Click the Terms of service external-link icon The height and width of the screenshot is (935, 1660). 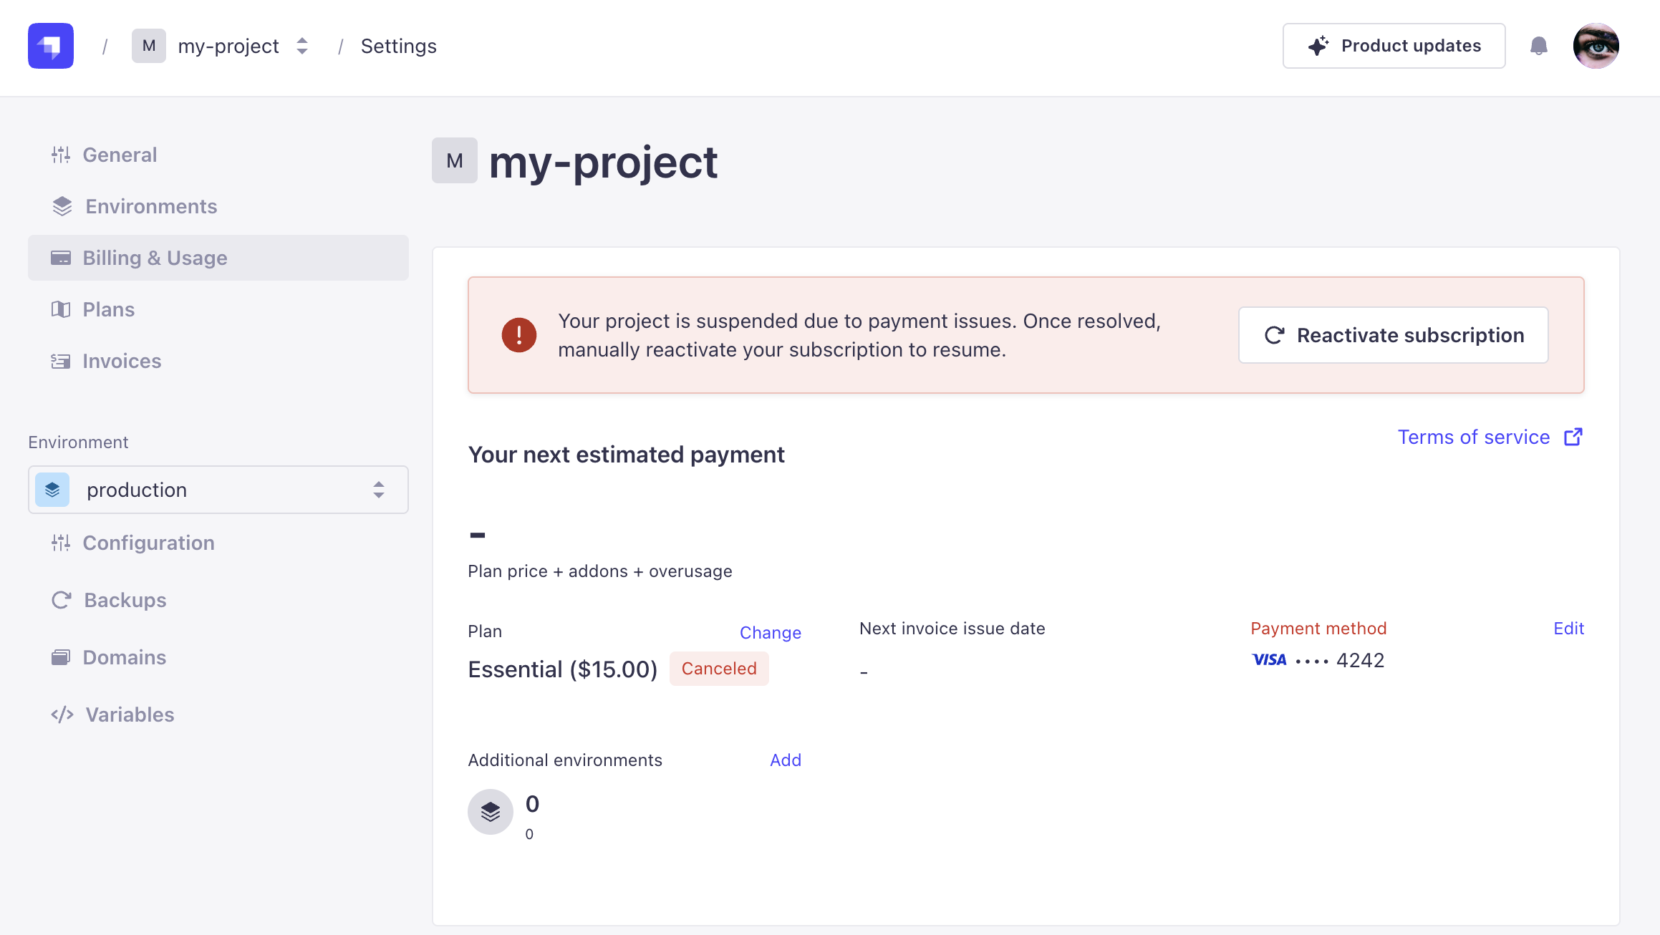1573,437
